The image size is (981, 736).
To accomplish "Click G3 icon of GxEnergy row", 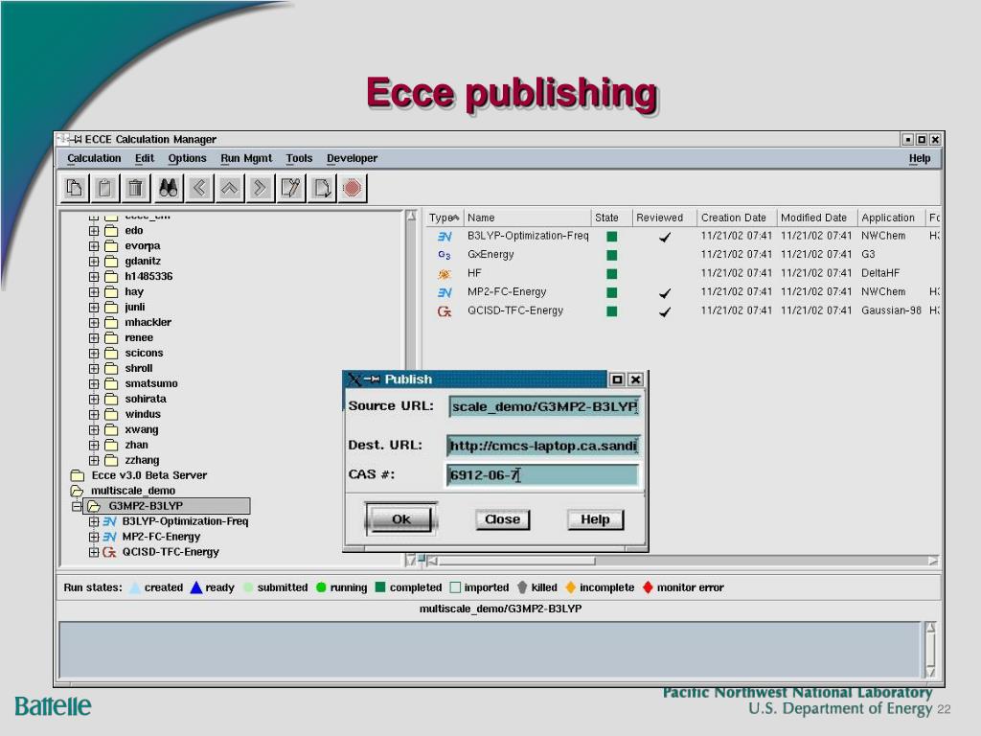I will (x=445, y=255).
